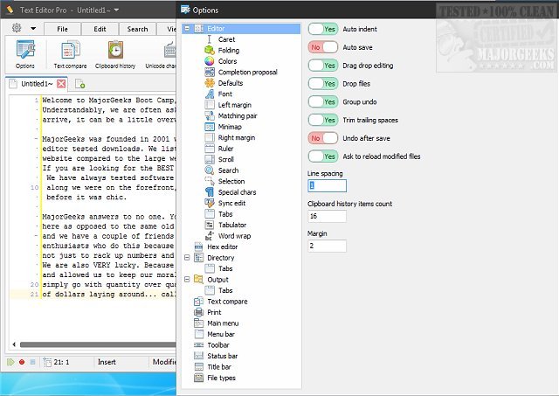
Task: Click the Search magnifier icon in the tree
Action: (x=210, y=170)
